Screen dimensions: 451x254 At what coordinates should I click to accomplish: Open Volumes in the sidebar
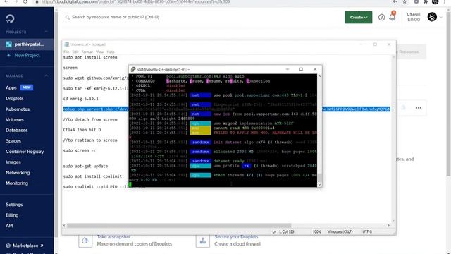15,120
